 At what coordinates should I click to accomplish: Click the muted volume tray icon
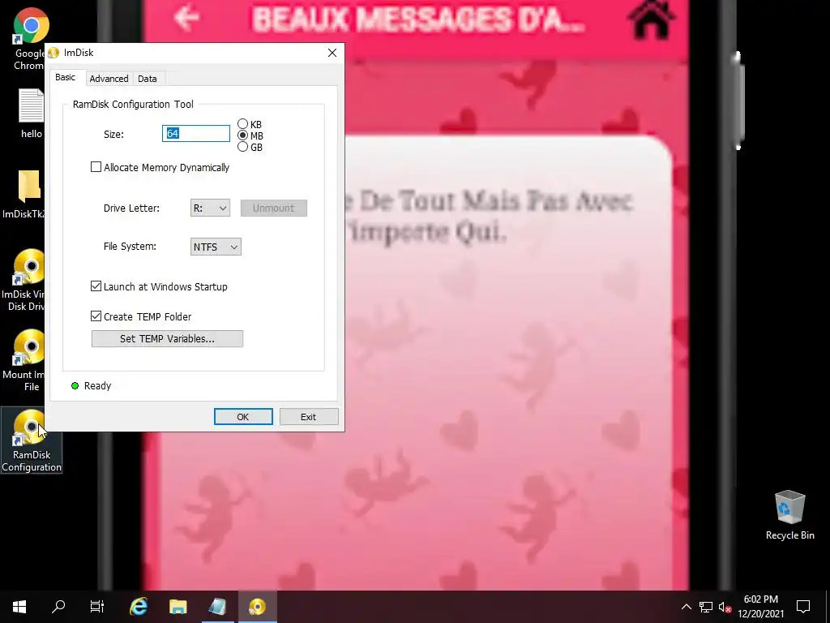(725, 607)
